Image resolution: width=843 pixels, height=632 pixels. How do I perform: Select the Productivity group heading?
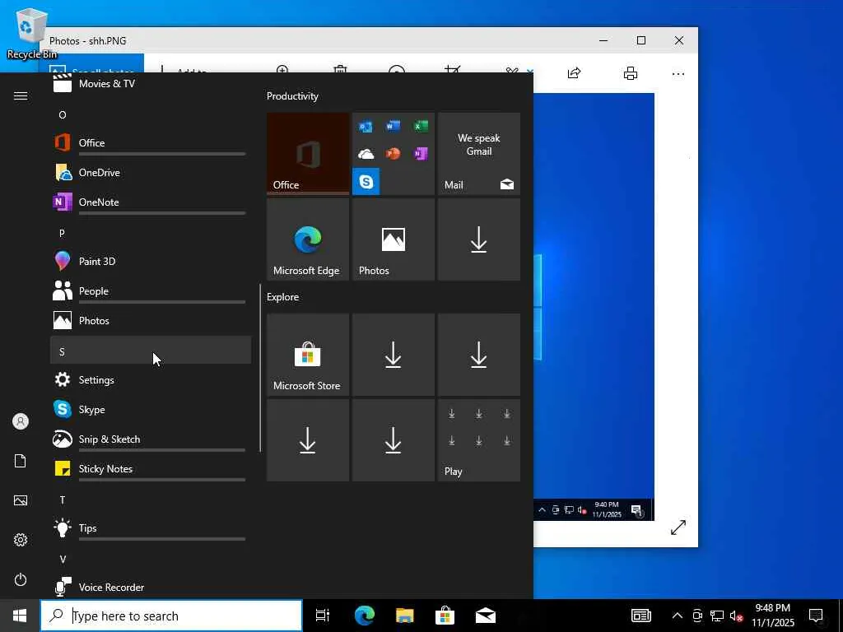point(292,96)
